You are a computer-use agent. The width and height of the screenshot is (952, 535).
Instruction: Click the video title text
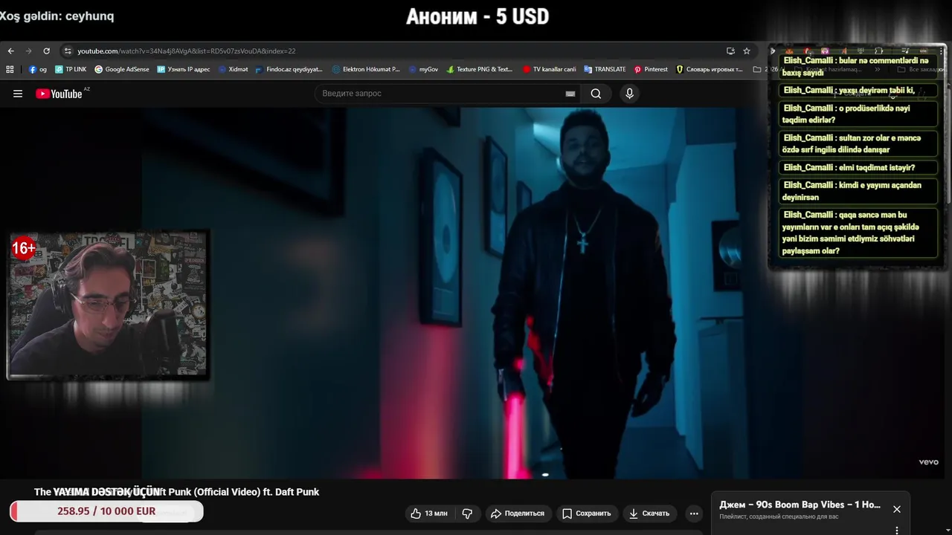click(x=176, y=492)
